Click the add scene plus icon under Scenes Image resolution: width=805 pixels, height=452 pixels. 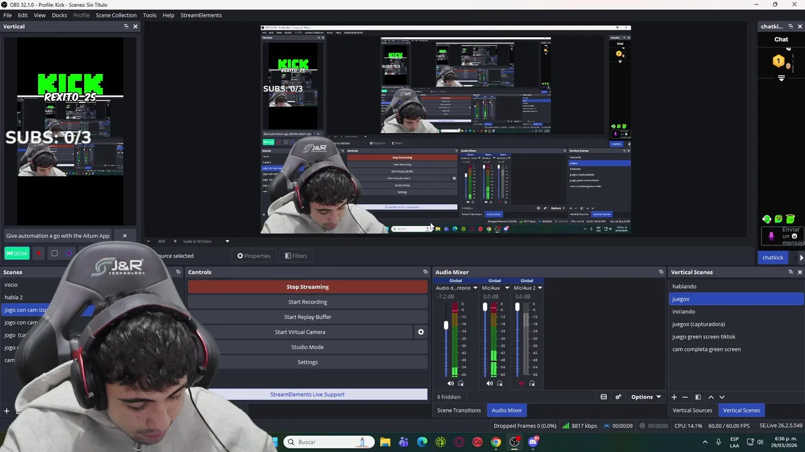pos(7,411)
